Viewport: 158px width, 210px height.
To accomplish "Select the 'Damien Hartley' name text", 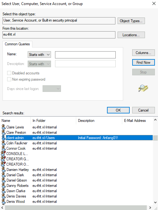I will coord(18,170).
